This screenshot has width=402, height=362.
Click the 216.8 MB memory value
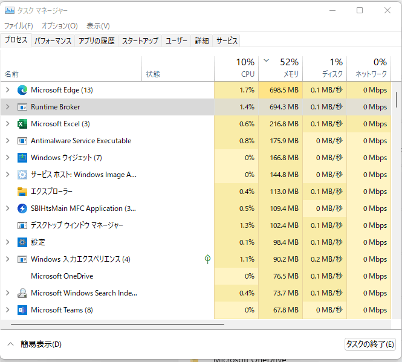tap(284, 124)
